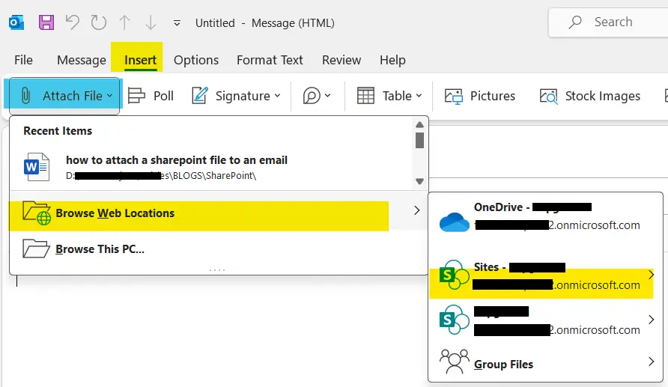The height and width of the screenshot is (387, 668).
Task: Click the Pictures icon in the ribbon
Action: (x=454, y=97)
